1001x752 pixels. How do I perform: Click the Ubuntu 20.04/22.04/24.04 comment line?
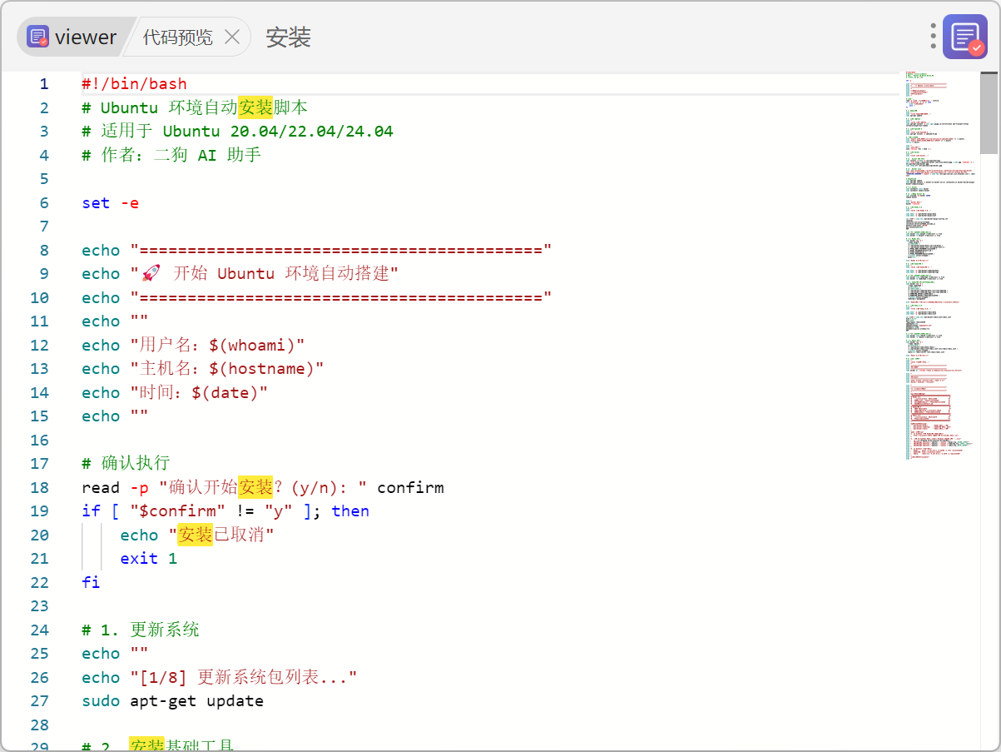click(237, 132)
